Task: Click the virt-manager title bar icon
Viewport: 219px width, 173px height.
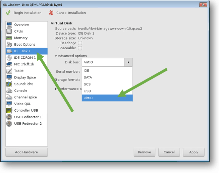Action: click(5, 5)
